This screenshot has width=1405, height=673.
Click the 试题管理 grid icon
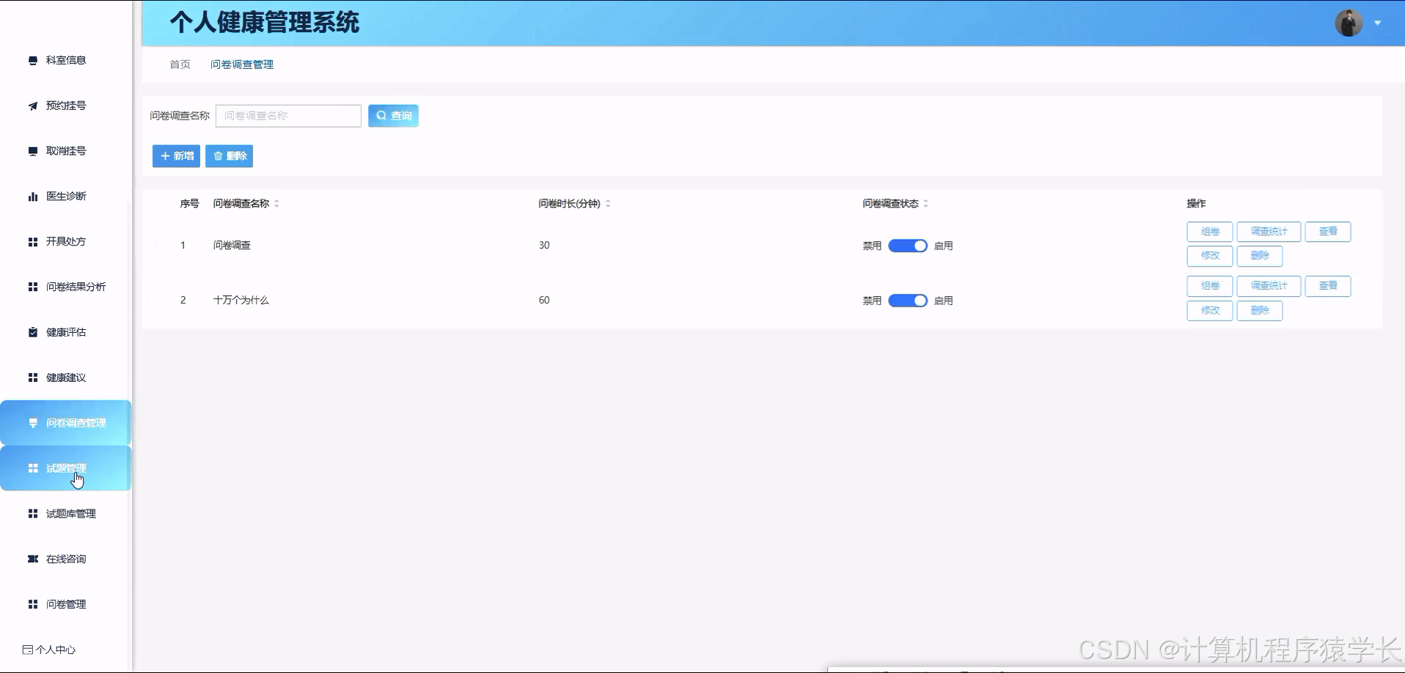click(x=33, y=468)
